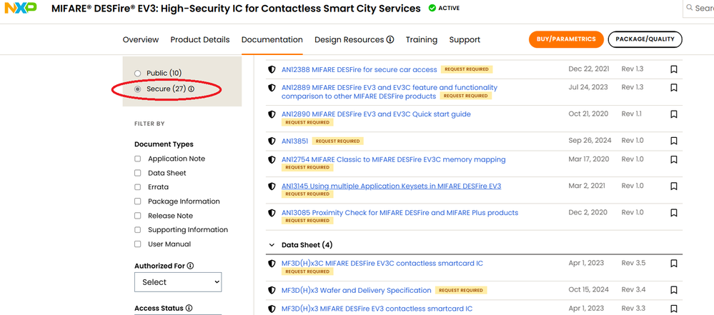The width and height of the screenshot is (714, 315).
Task: Open the AN12754 MIFARE Classic memory mapping link
Action: (393, 159)
